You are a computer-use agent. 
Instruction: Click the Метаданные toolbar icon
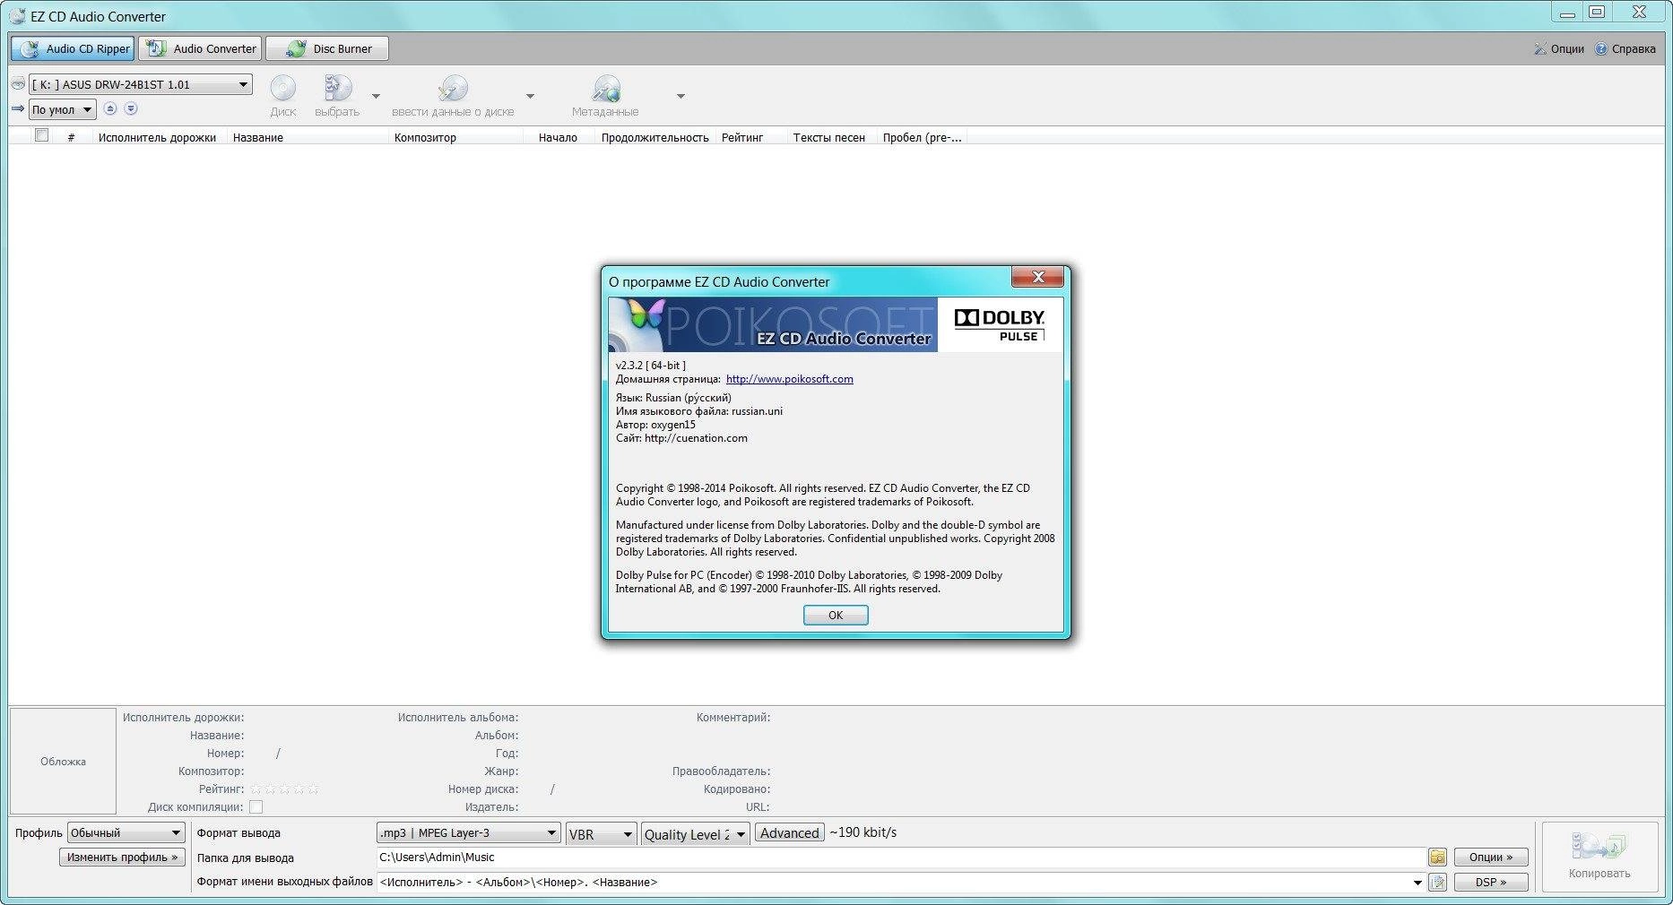point(605,96)
